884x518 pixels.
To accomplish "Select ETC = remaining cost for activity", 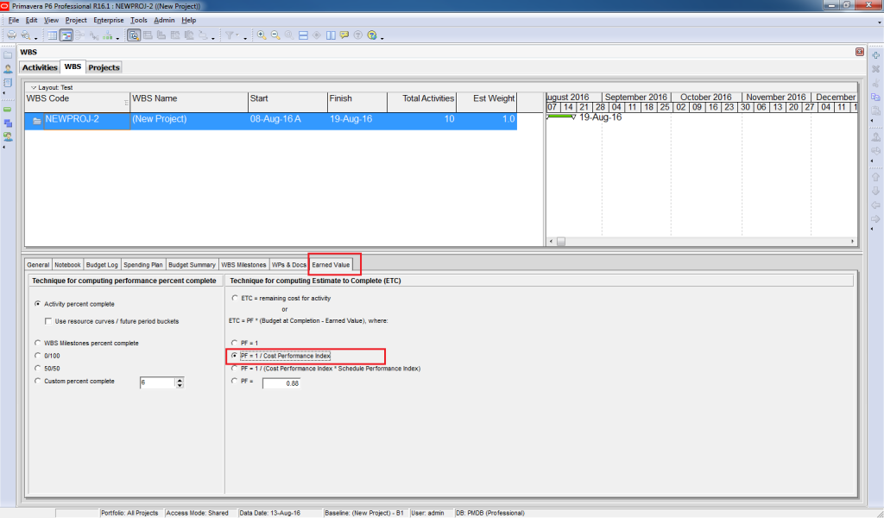I will point(235,298).
